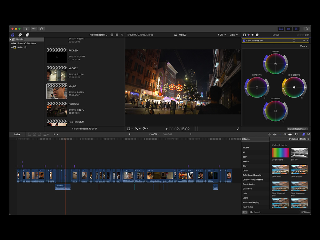
Task: Adjust the Highlights color wheel control
Action: (x=294, y=87)
